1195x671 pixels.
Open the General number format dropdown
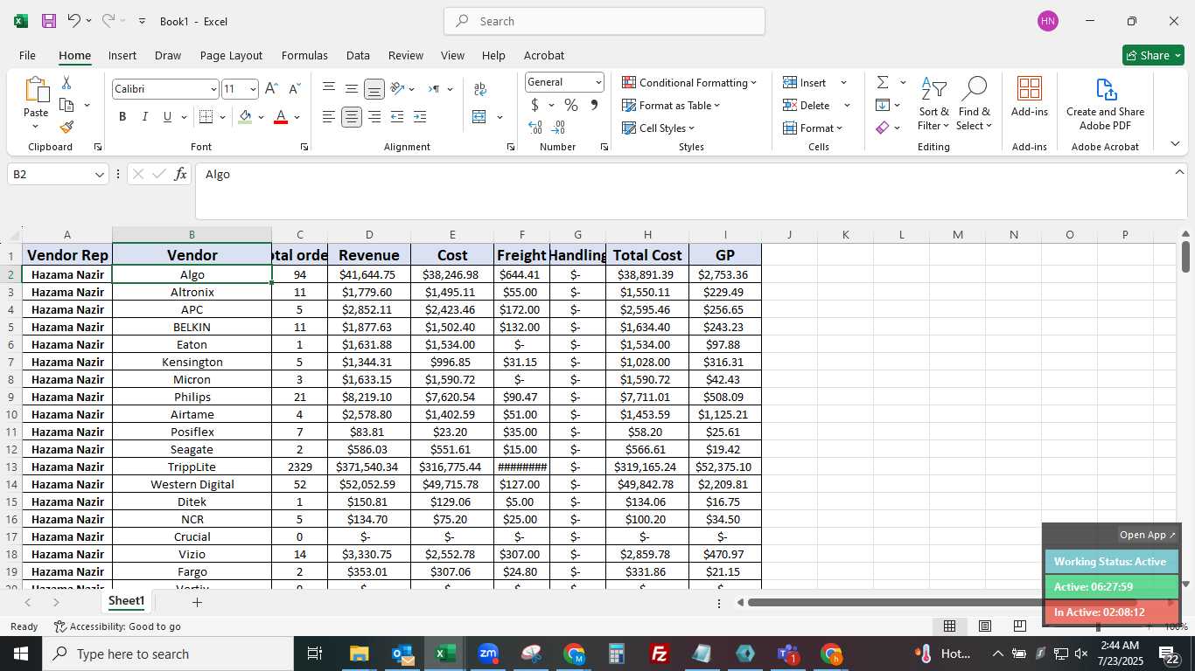coord(598,82)
